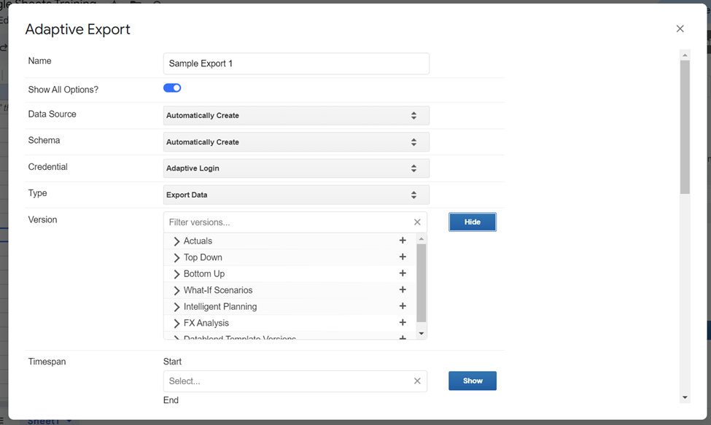Clear the Timespan Start selection

[417, 381]
